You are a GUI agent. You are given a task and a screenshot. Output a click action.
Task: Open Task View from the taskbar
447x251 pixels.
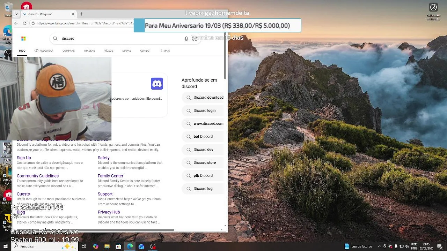click(84, 246)
